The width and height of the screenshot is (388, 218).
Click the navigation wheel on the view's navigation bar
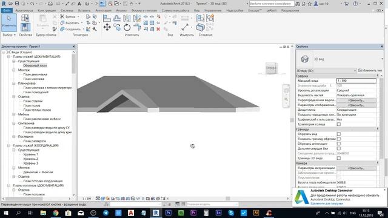point(286,91)
